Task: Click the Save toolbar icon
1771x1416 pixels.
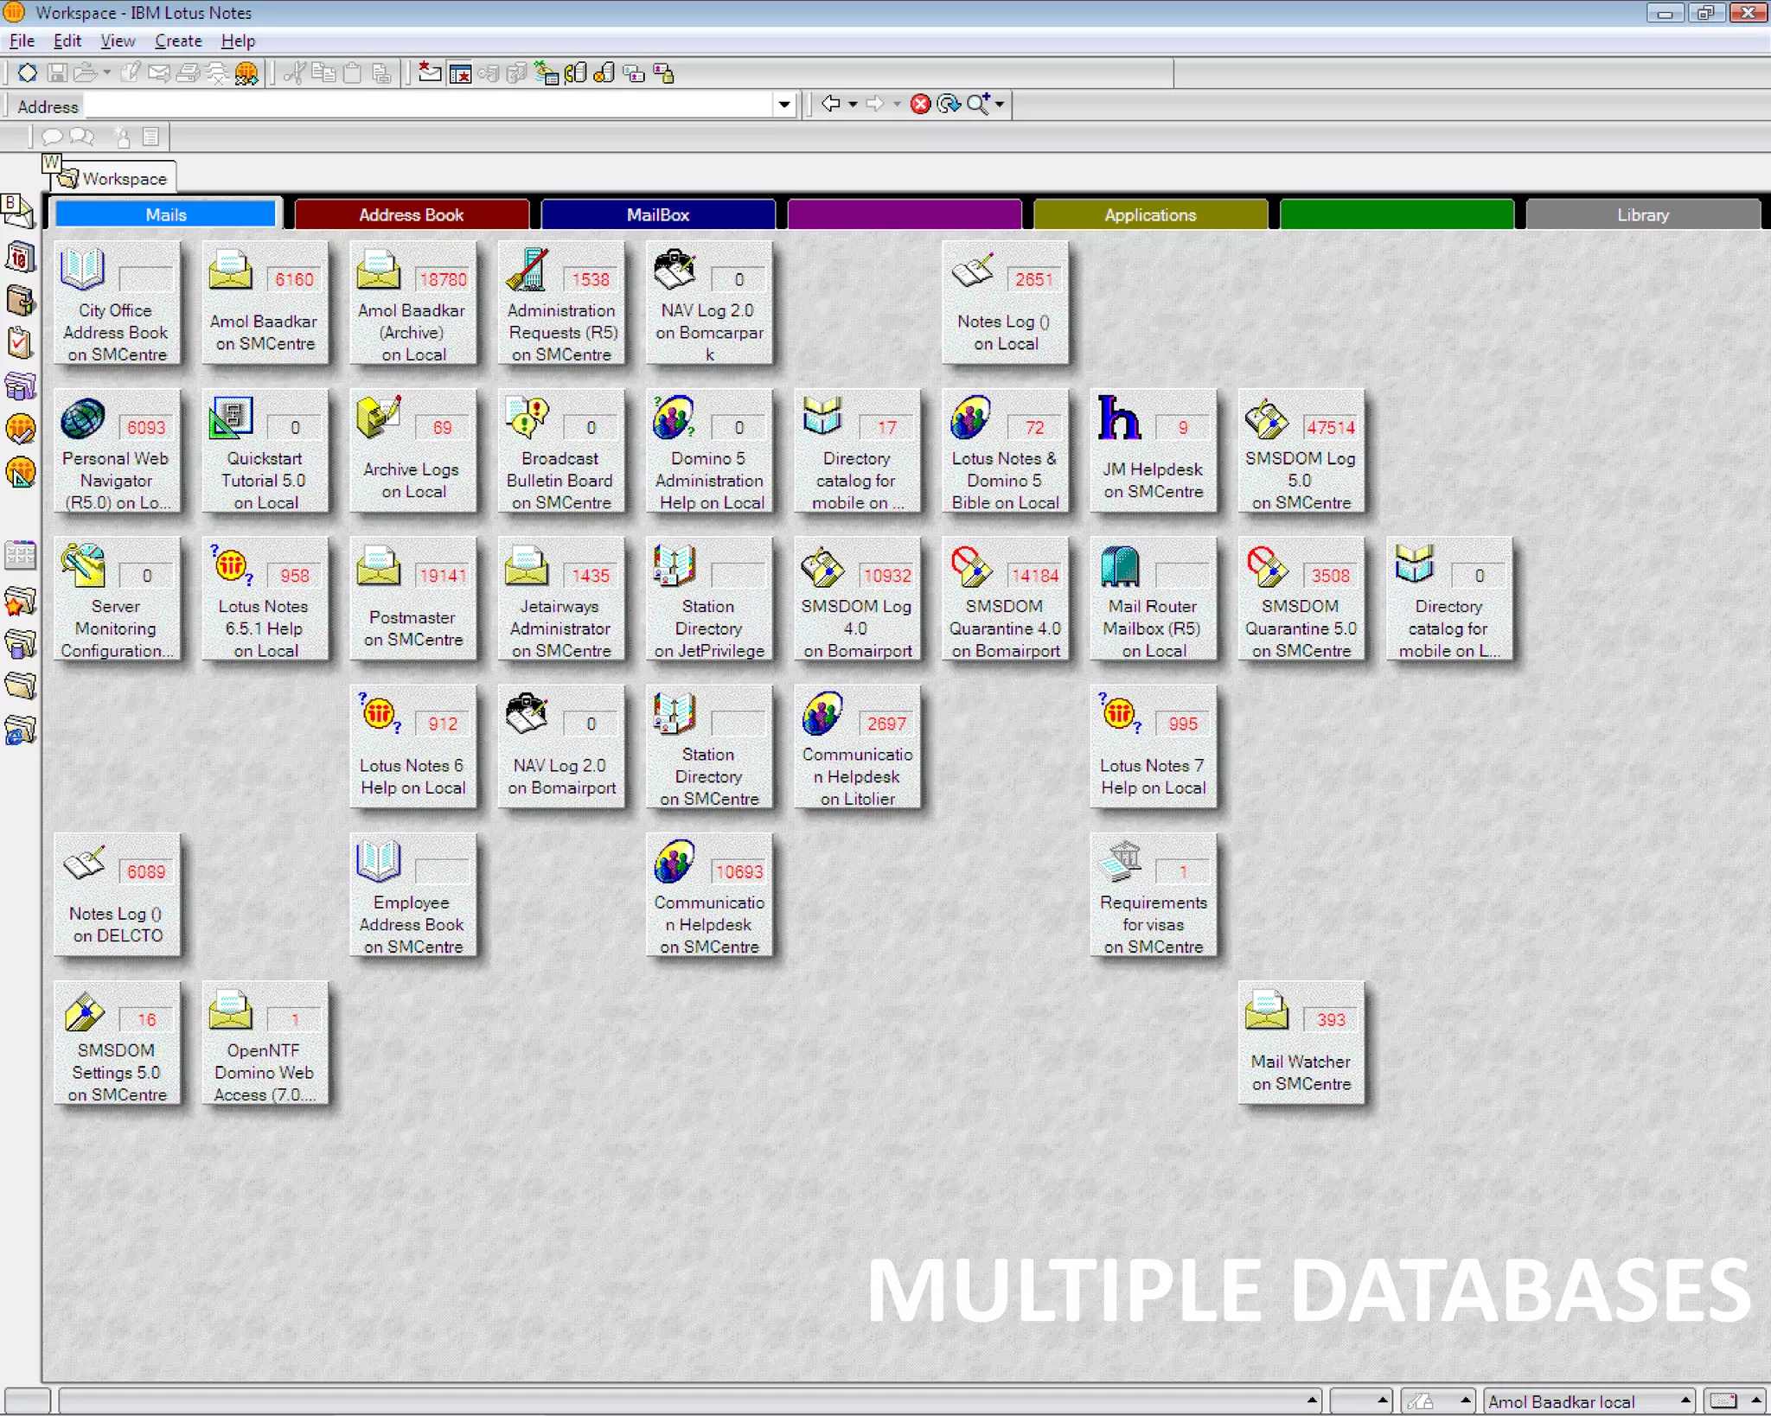Action: click(57, 73)
